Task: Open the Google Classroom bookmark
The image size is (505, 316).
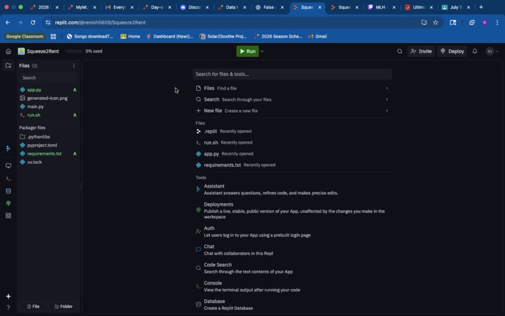Action: pos(24,36)
